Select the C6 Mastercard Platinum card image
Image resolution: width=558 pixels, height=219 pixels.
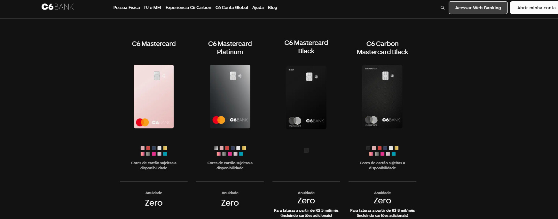coord(230,96)
